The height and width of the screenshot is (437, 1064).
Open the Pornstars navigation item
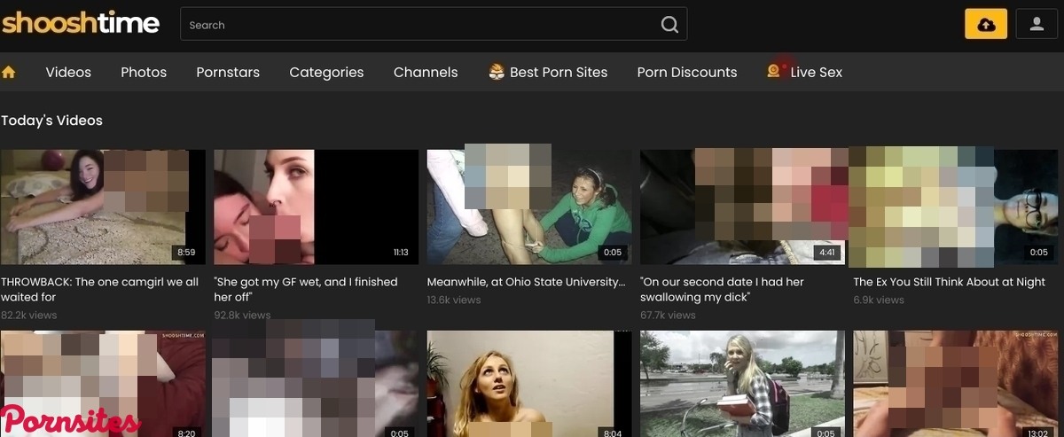pos(228,73)
